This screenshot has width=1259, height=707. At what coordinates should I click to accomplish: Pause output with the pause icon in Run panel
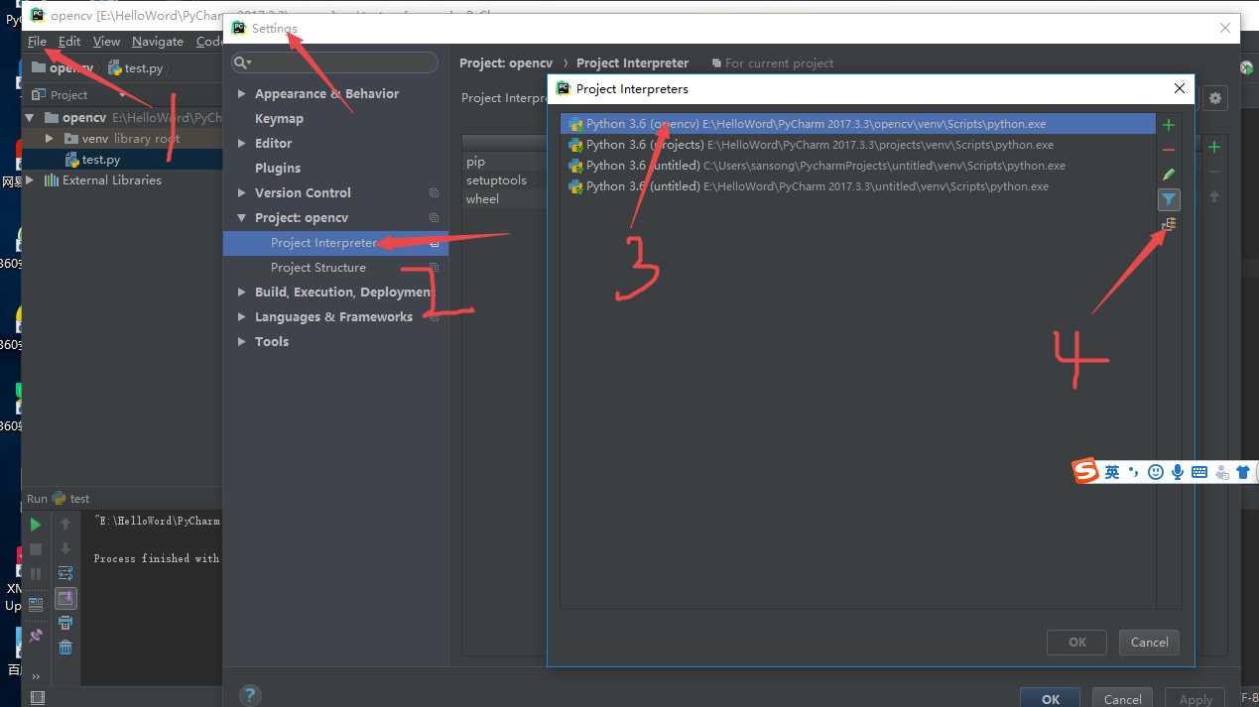(36, 574)
